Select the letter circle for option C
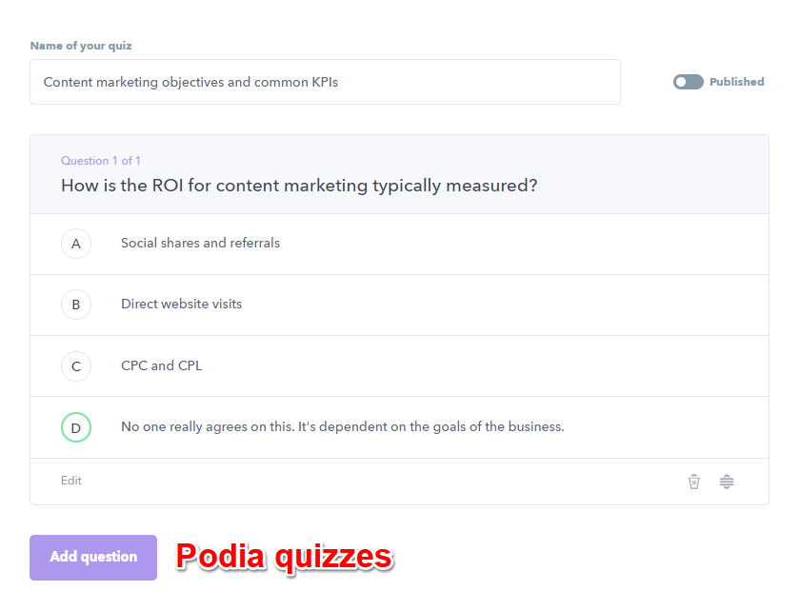 (x=76, y=366)
